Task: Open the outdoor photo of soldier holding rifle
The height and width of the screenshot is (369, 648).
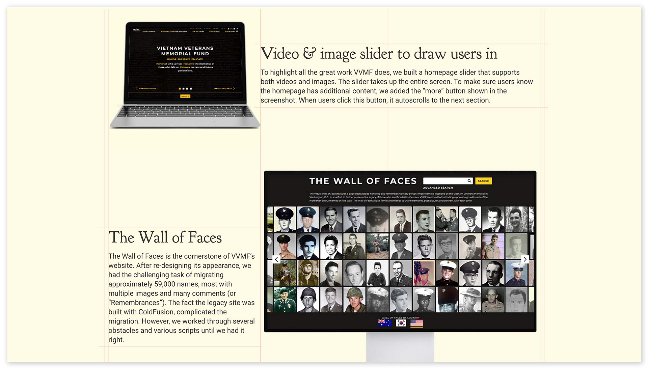Action: pyautogui.click(x=377, y=246)
